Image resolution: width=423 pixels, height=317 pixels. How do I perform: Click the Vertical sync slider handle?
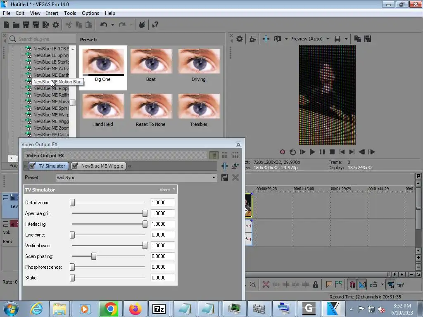(145, 245)
